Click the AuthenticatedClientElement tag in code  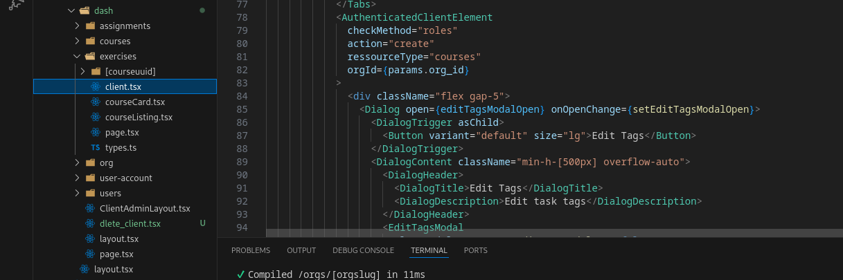tap(417, 17)
